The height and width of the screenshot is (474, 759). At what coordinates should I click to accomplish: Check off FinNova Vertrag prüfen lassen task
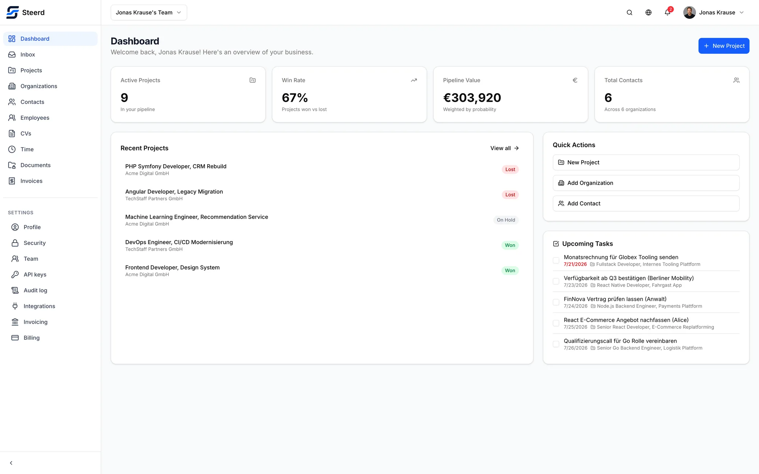(x=556, y=302)
